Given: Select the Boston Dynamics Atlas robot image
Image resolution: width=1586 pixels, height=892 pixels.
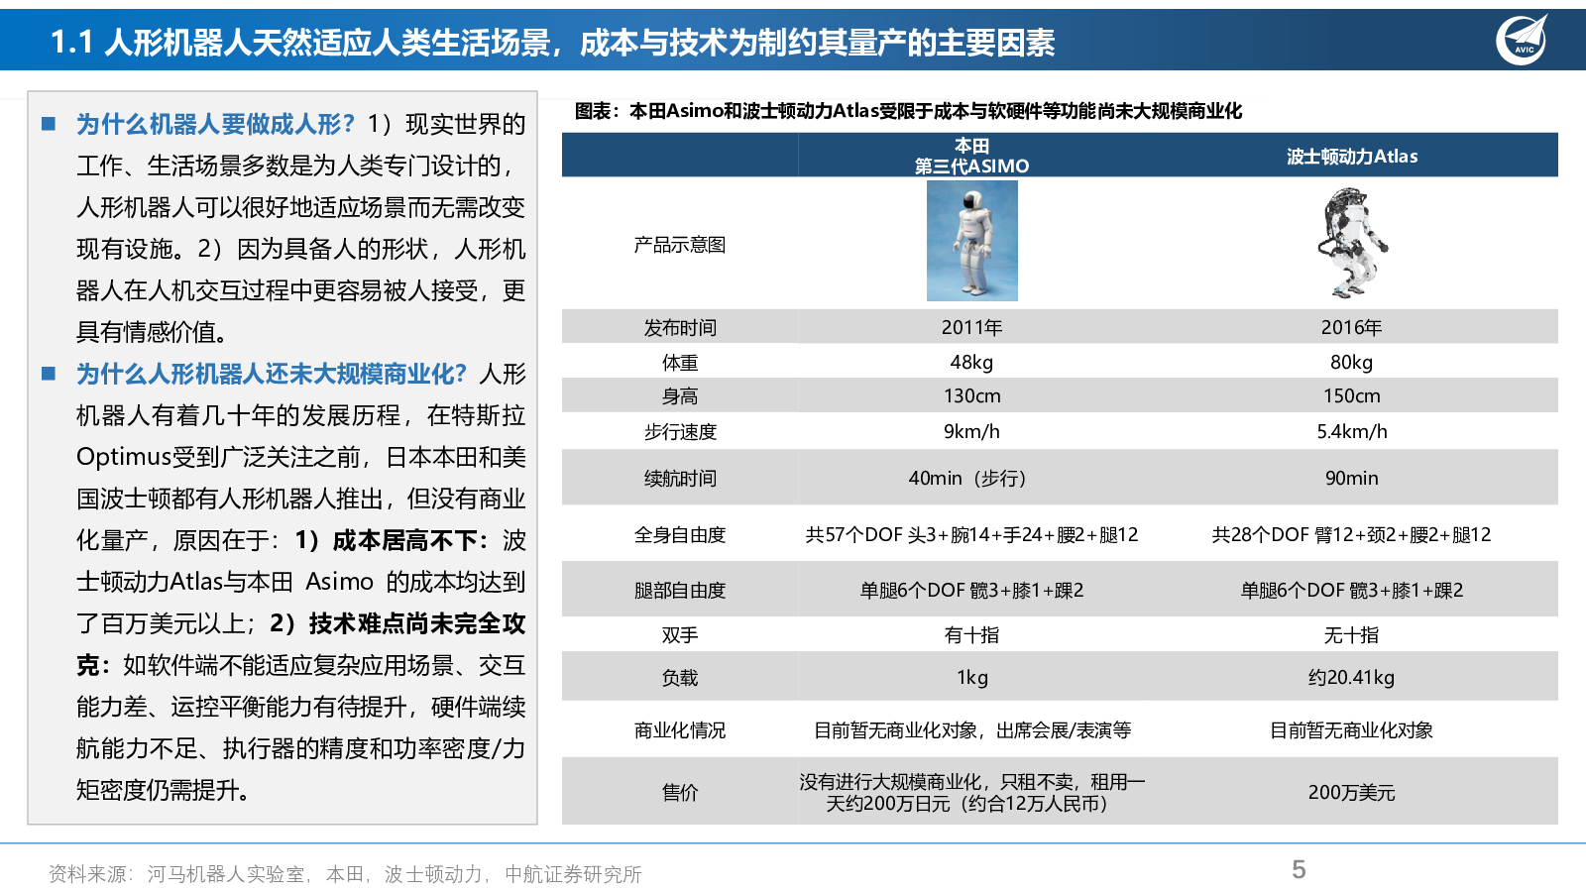Looking at the screenshot, I should [1352, 242].
